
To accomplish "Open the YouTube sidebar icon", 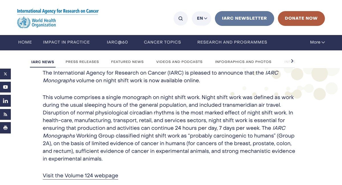I will point(5,87).
